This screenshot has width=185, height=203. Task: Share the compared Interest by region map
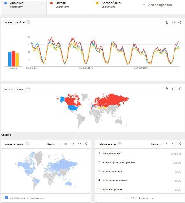(180, 89)
